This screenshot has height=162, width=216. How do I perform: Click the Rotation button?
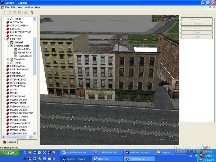click(197, 28)
